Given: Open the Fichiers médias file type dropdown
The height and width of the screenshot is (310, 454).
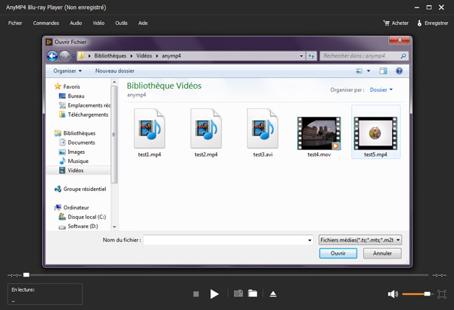Looking at the screenshot, I should pos(360,240).
